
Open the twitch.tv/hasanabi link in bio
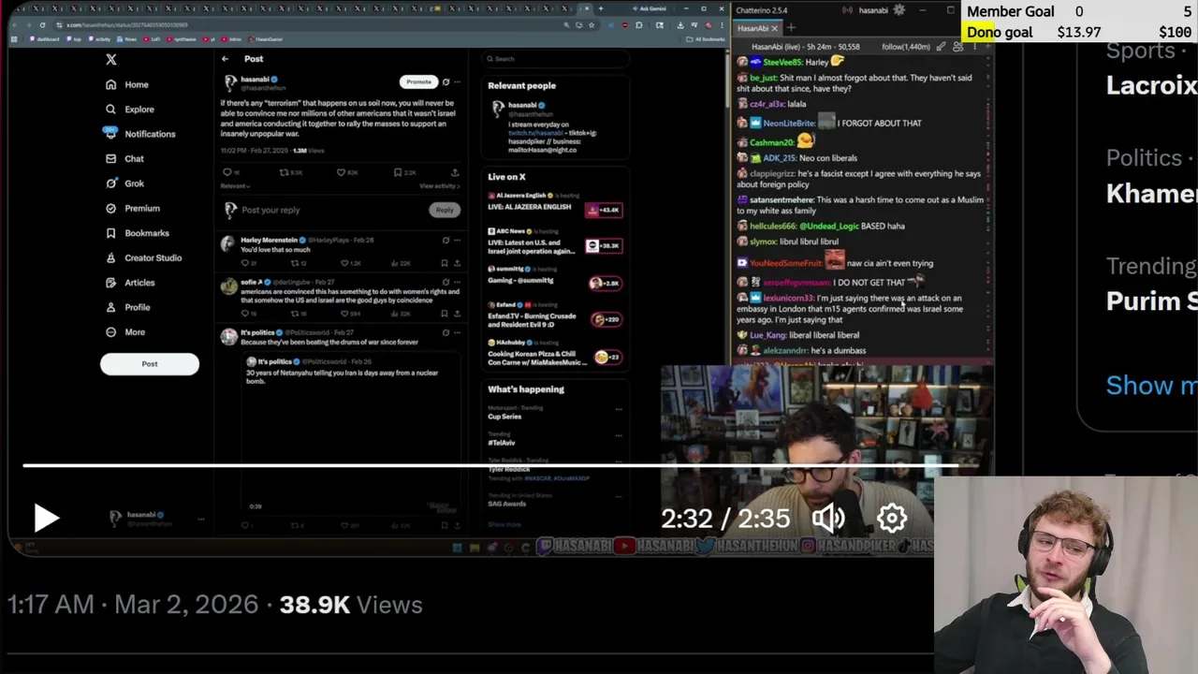[x=535, y=133]
